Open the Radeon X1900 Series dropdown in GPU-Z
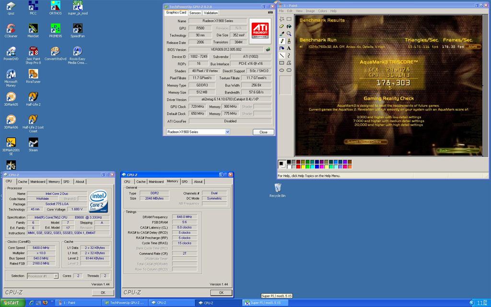The width and height of the screenshot is (491, 307). click(228, 132)
